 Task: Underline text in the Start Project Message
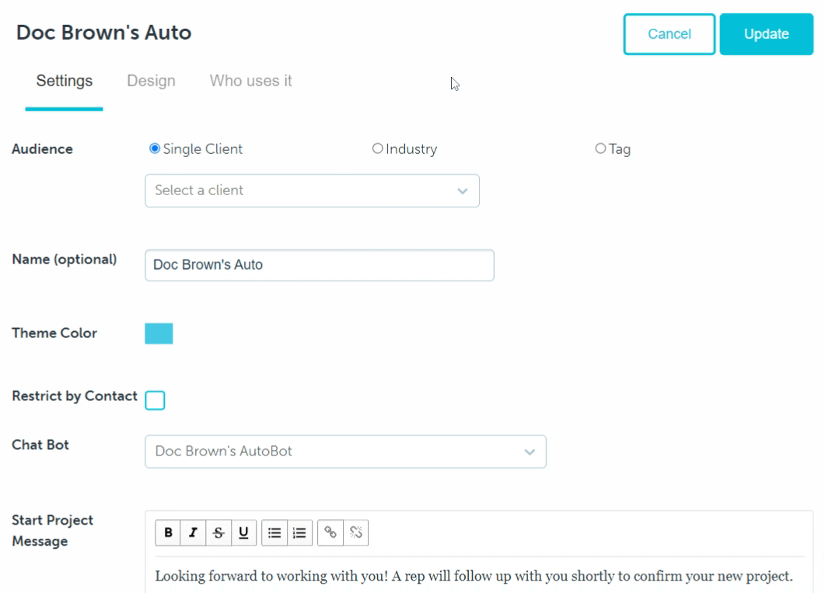click(243, 532)
